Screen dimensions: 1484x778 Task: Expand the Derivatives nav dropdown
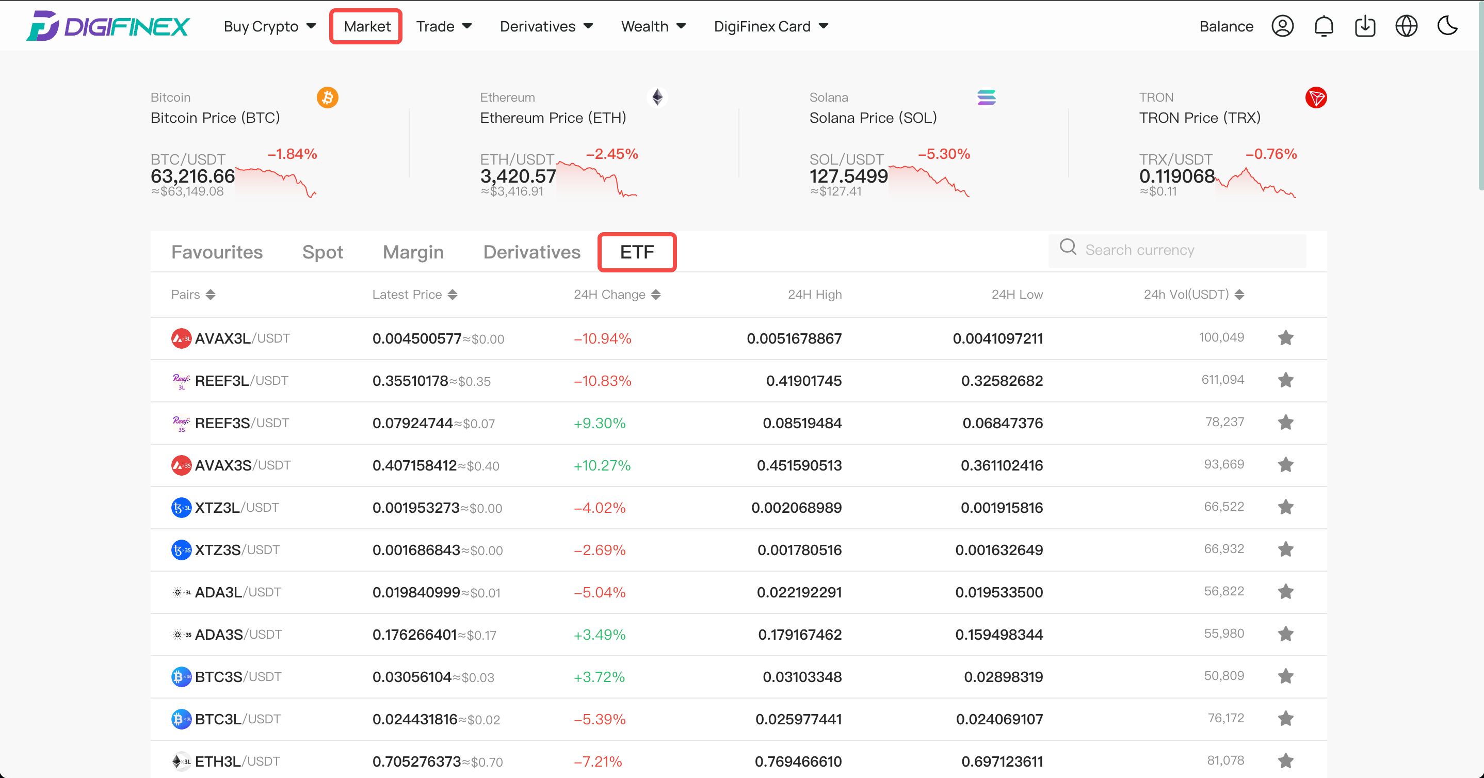click(546, 26)
